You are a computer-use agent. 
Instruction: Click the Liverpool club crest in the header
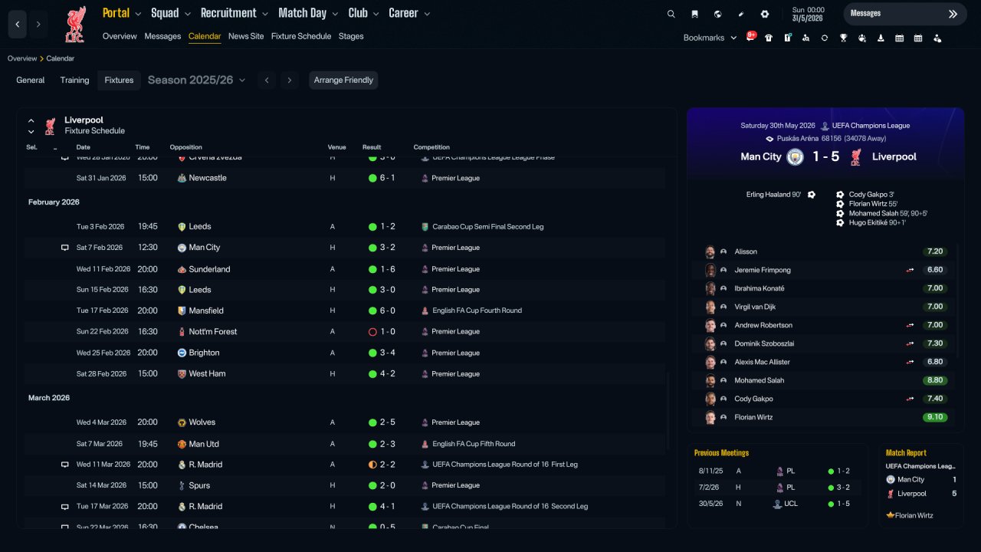point(75,25)
